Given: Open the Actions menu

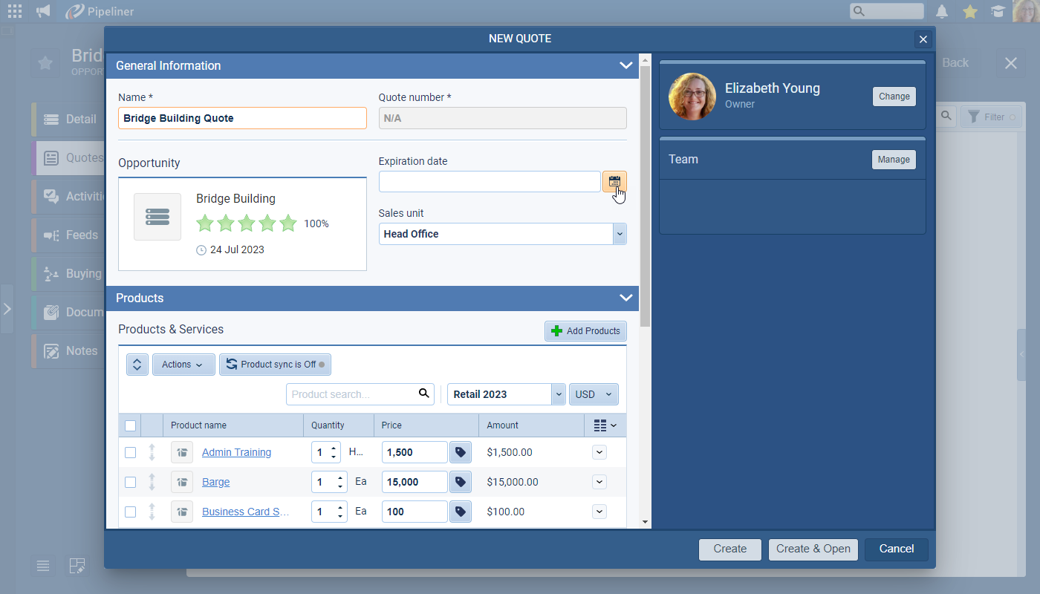Looking at the screenshot, I should 183,365.
